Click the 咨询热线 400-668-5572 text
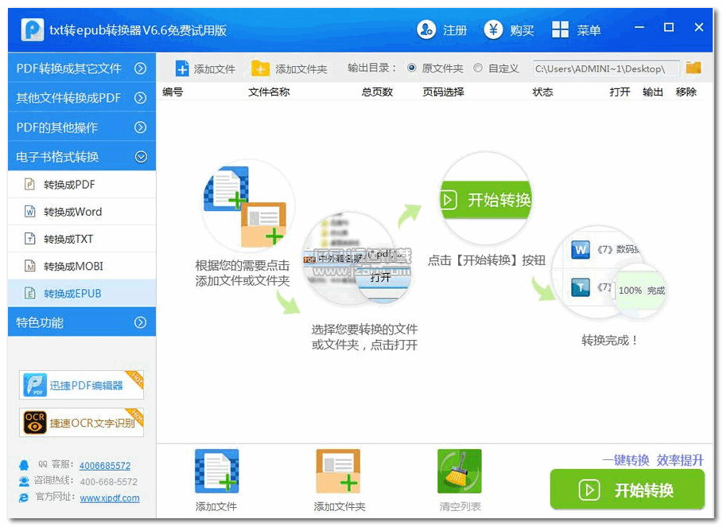Image resolution: width=723 pixels, height=527 pixels. coord(109,482)
